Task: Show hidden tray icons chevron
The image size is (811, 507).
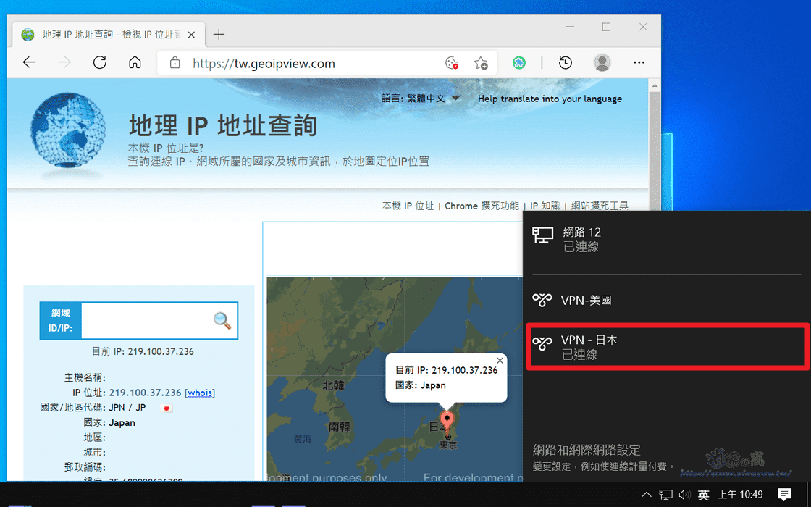Action: (646, 494)
